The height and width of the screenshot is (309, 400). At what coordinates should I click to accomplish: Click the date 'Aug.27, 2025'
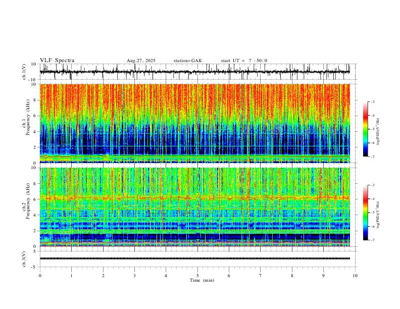(141, 61)
